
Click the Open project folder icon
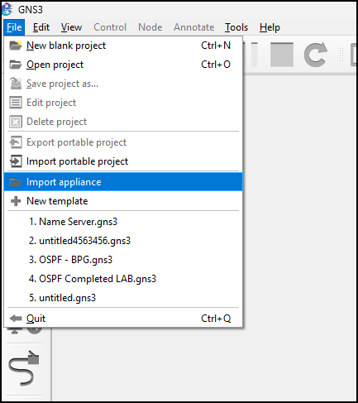16,65
